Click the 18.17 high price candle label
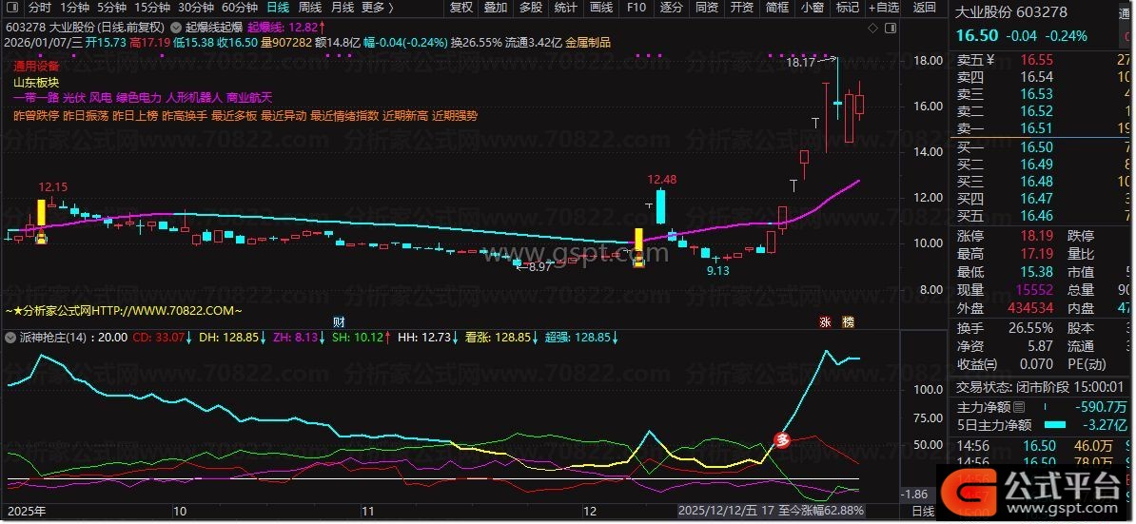The height and width of the screenshot is (524, 1136). 801,63
